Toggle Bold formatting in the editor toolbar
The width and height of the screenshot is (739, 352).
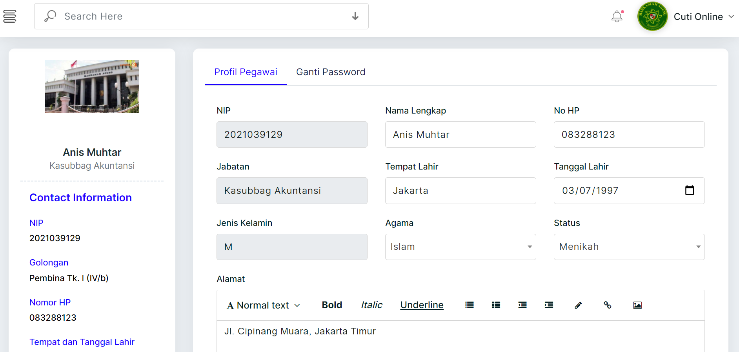pyautogui.click(x=331, y=305)
